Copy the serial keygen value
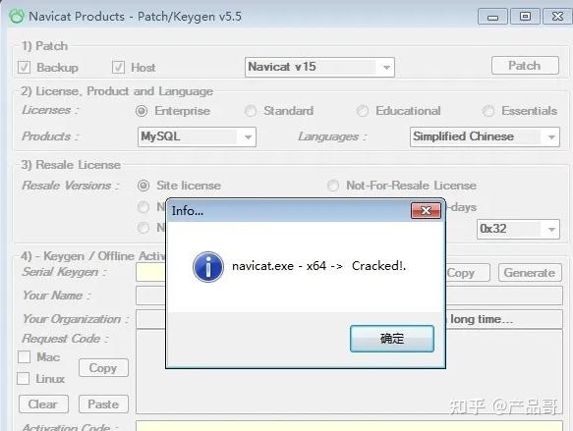 tap(468, 273)
